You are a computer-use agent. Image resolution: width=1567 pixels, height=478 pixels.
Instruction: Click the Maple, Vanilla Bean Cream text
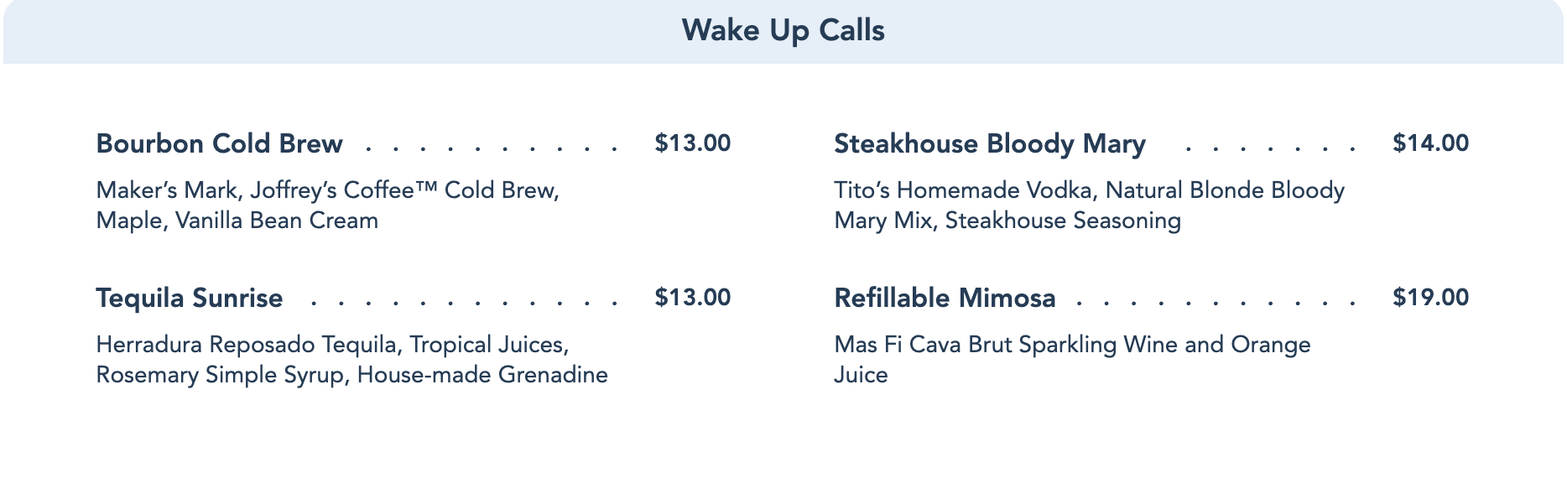pos(237,221)
